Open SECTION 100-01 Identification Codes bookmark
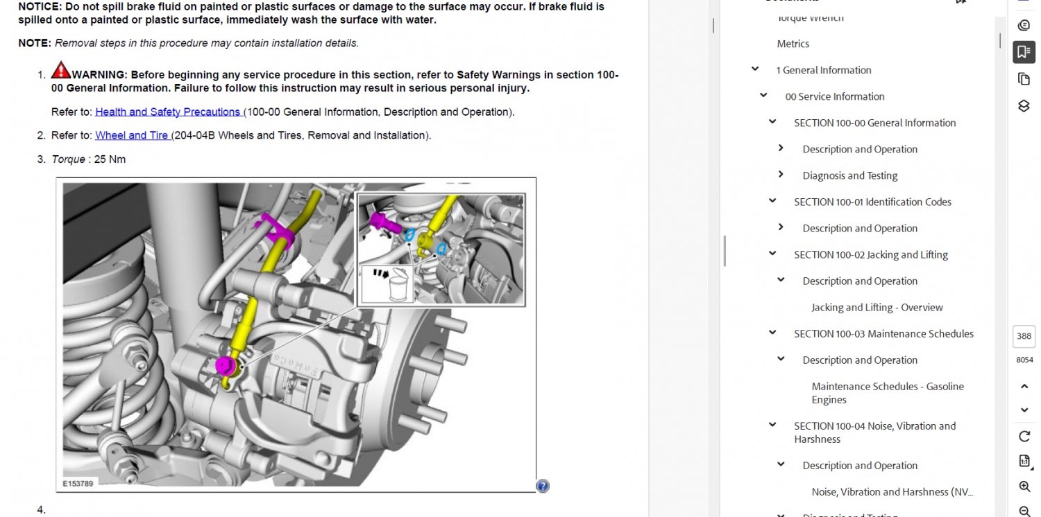 pyautogui.click(x=873, y=202)
